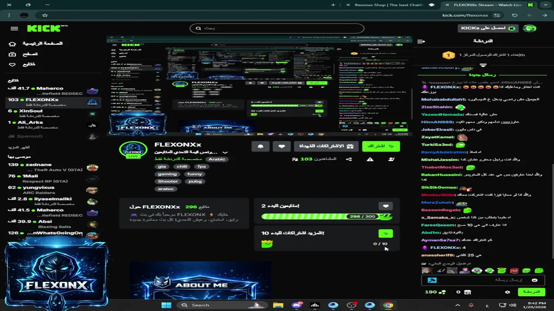This screenshot has width=554, height=311.
Task: Click the share icon under channel buttons
Action: click(349, 159)
